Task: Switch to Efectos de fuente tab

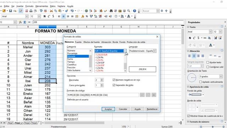Action: [x=92, y=42]
